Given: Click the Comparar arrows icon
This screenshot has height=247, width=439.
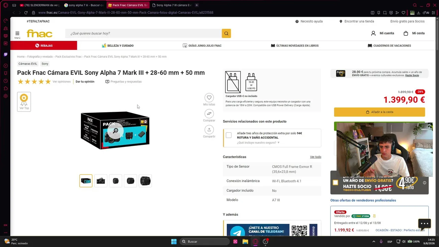Looking at the screenshot, I should [209, 114].
